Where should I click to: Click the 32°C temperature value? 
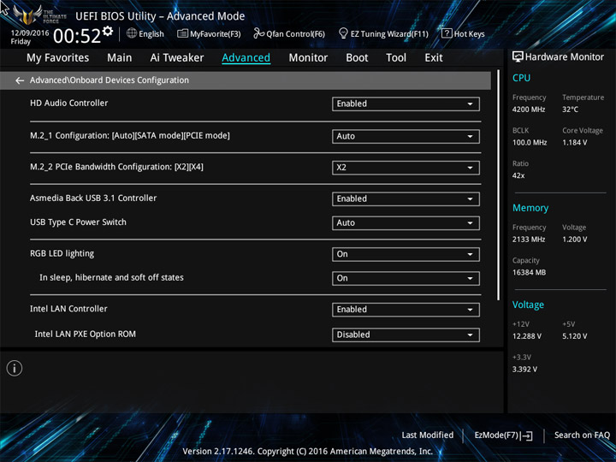pyautogui.click(x=570, y=110)
